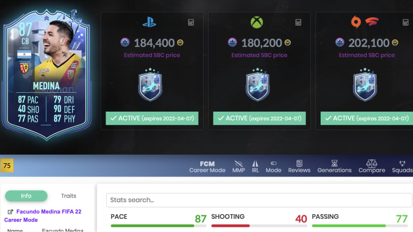This screenshot has width=413, height=232.
Task: Click the Origin PC platform icon
Action: (x=356, y=22)
